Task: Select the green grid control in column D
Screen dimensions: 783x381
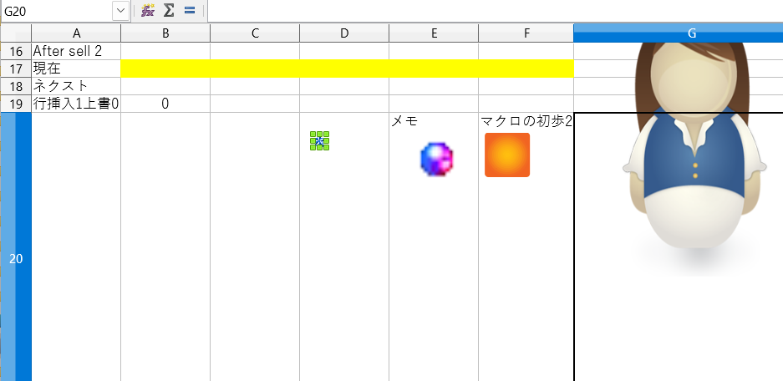Action: tap(319, 141)
